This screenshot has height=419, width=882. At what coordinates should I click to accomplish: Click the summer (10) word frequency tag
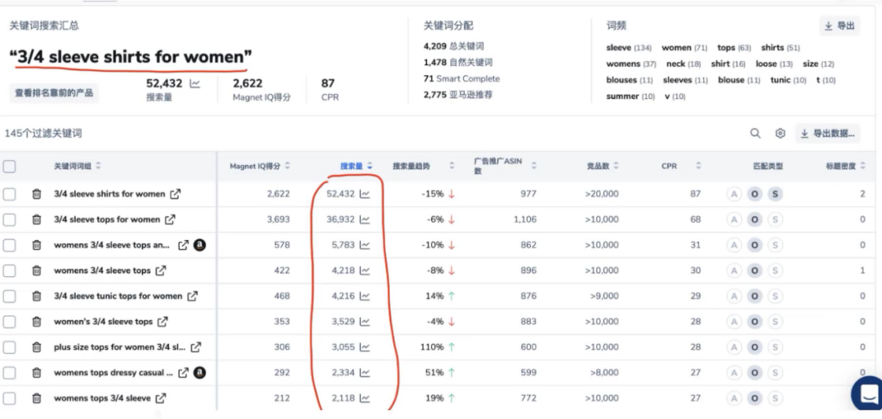coord(630,96)
